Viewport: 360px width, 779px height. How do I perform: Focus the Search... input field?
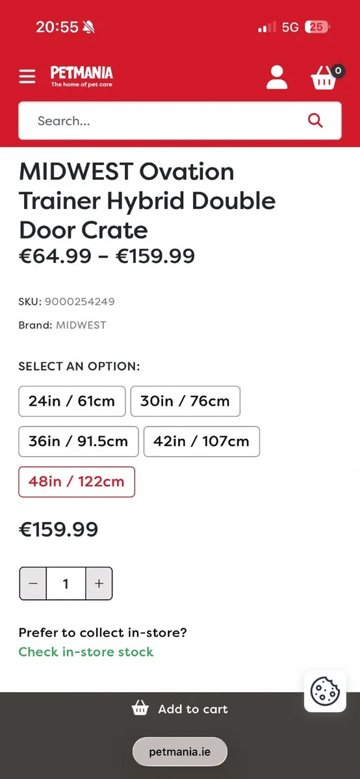pos(162,121)
